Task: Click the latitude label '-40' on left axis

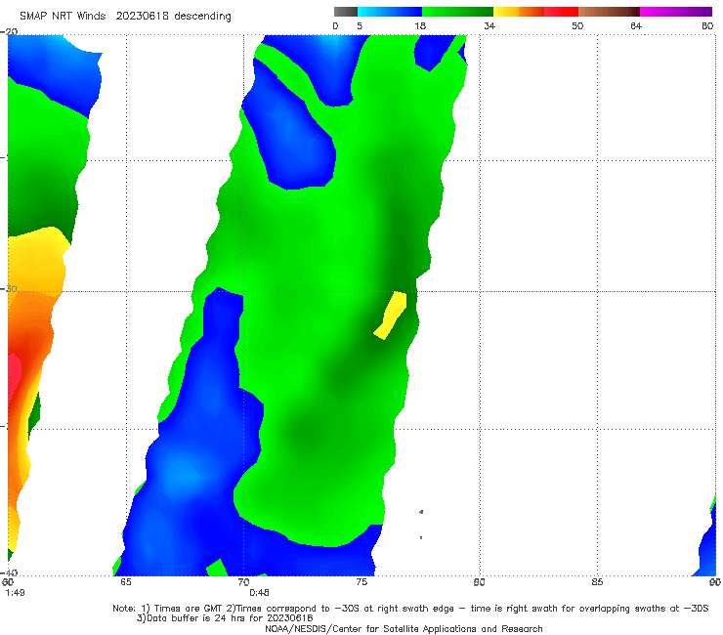Action: tap(9, 572)
